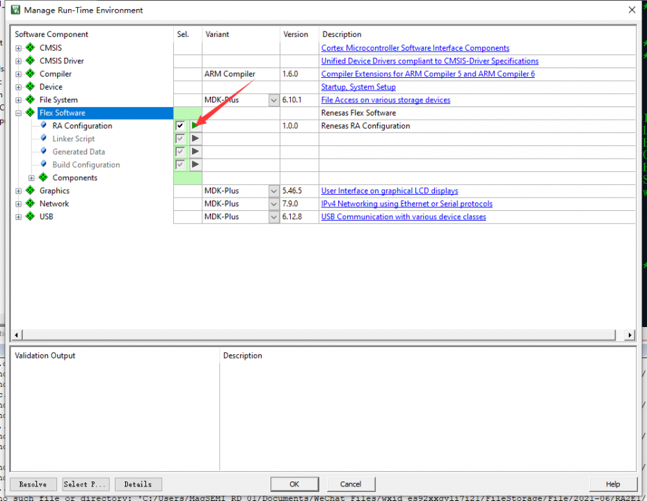Click the Resolve button
This screenshot has width=647, height=501.
pyautogui.click(x=33, y=484)
